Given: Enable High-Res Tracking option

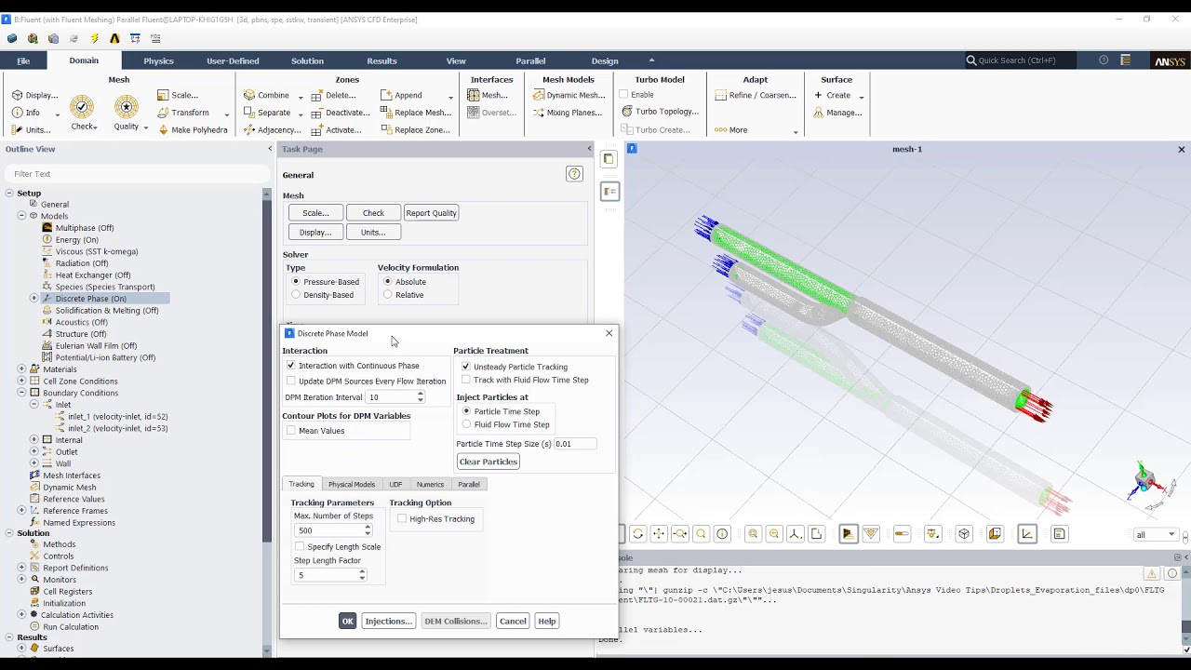Looking at the screenshot, I should [x=402, y=519].
